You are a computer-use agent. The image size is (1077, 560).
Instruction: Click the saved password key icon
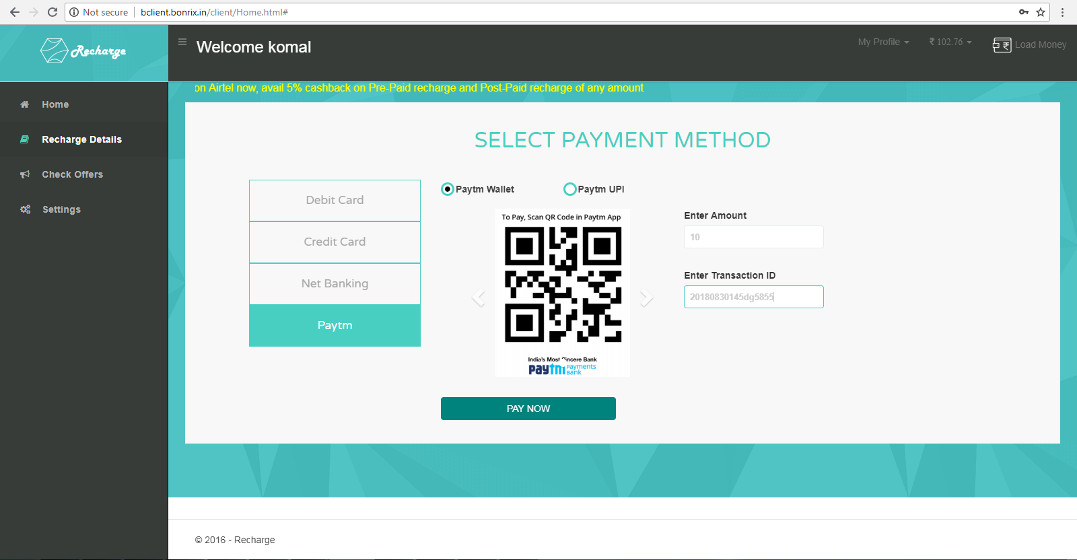point(1024,12)
